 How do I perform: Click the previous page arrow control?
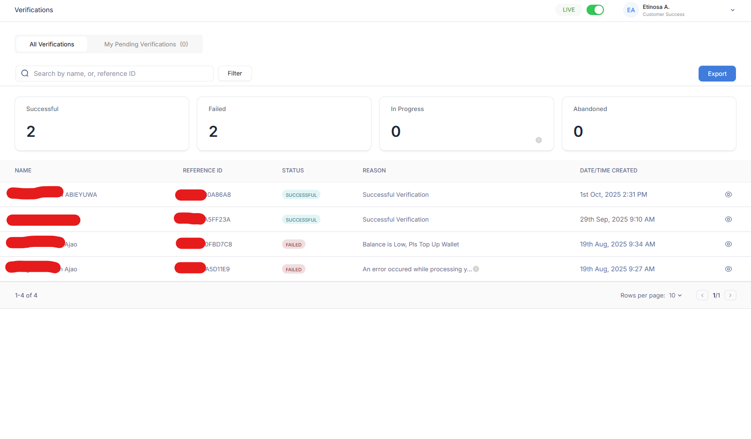(702, 295)
